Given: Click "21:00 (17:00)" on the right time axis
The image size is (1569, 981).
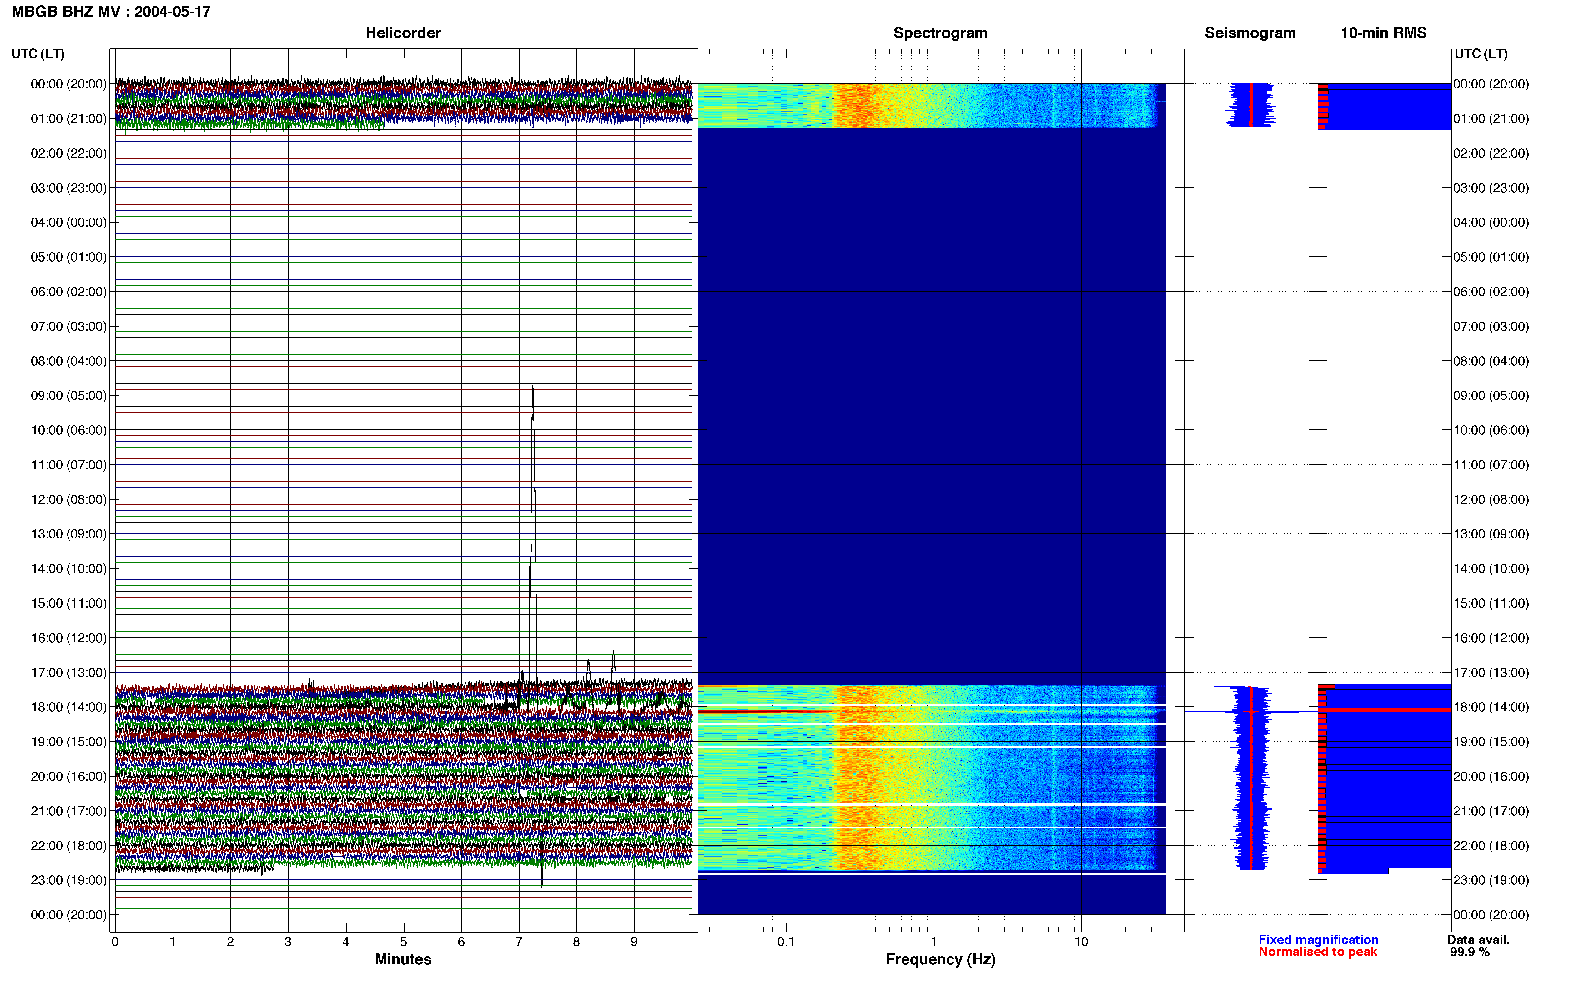Looking at the screenshot, I should click(1491, 811).
